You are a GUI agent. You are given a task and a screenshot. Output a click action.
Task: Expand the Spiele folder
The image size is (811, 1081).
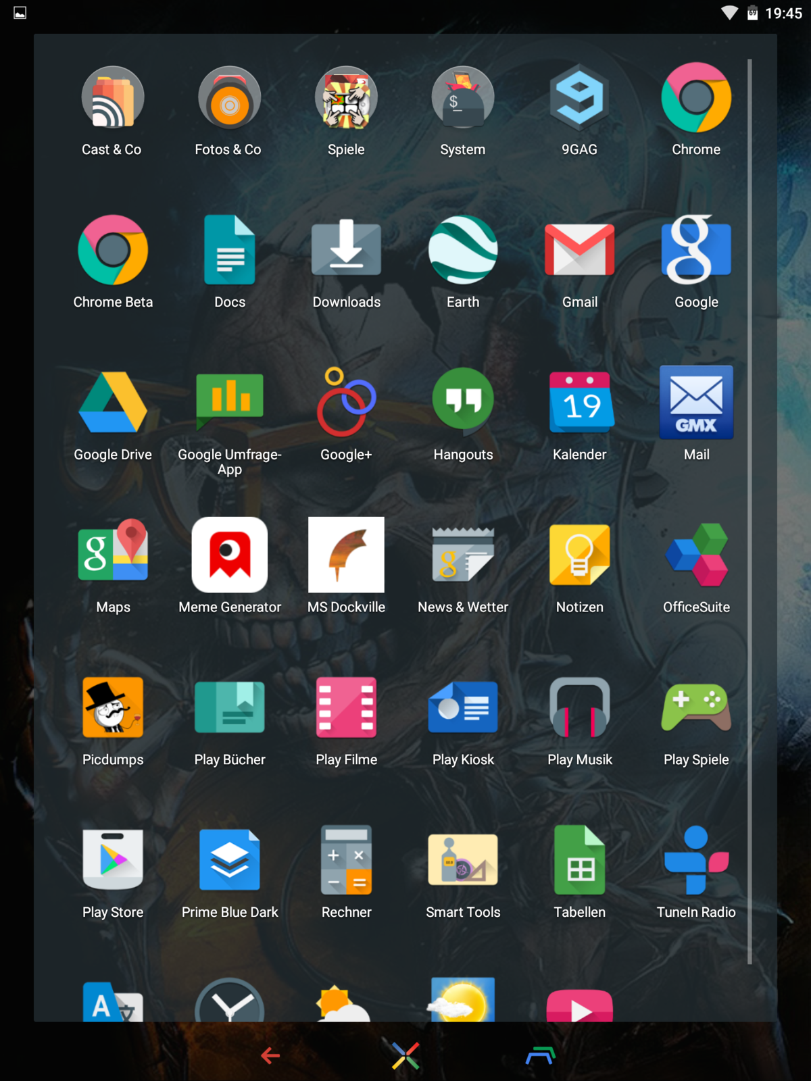coord(346,99)
